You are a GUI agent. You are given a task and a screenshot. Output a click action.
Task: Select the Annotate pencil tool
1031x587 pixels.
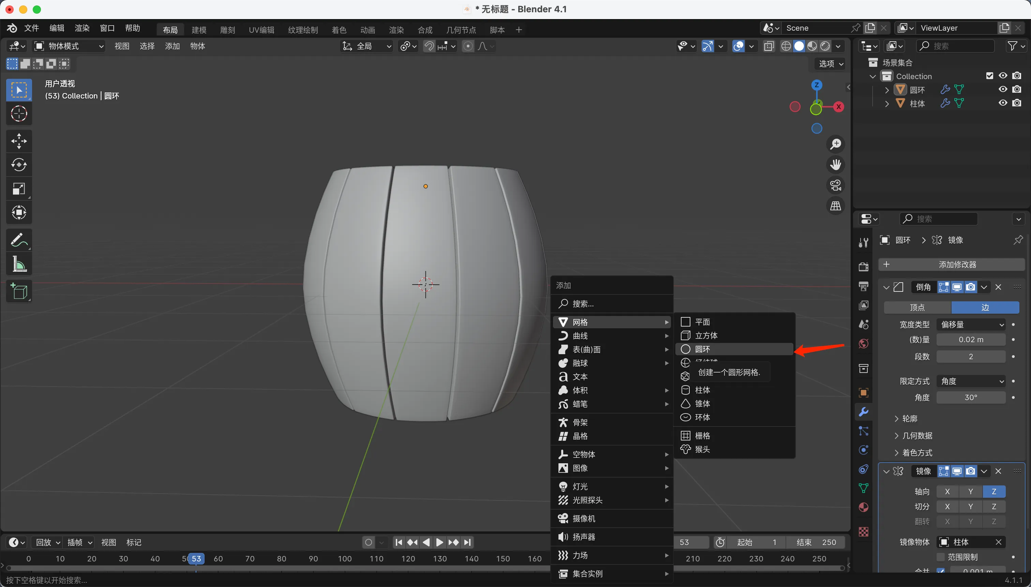(x=19, y=240)
